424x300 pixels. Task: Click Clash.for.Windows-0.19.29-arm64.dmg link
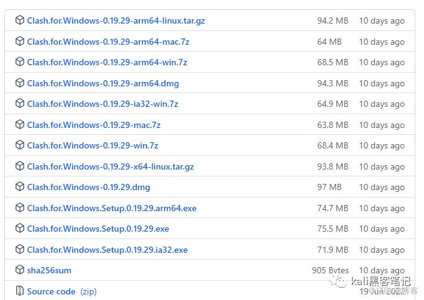tap(103, 83)
